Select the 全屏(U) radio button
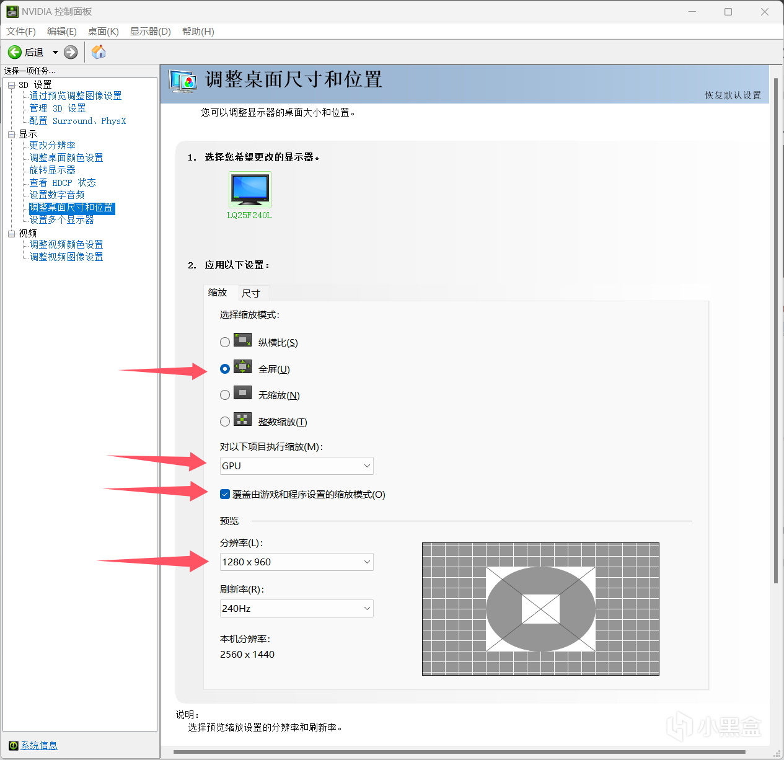 tap(225, 369)
